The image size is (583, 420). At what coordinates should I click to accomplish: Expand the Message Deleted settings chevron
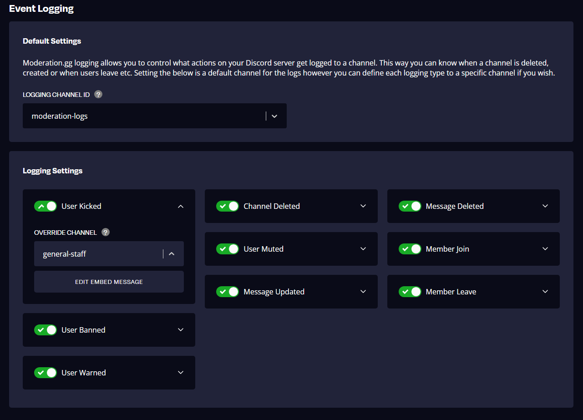545,206
